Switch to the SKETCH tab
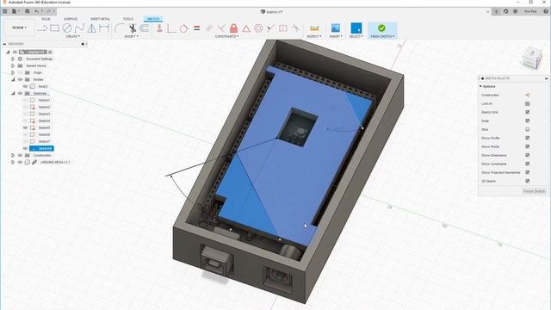This screenshot has height=310, width=551. click(153, 19)
